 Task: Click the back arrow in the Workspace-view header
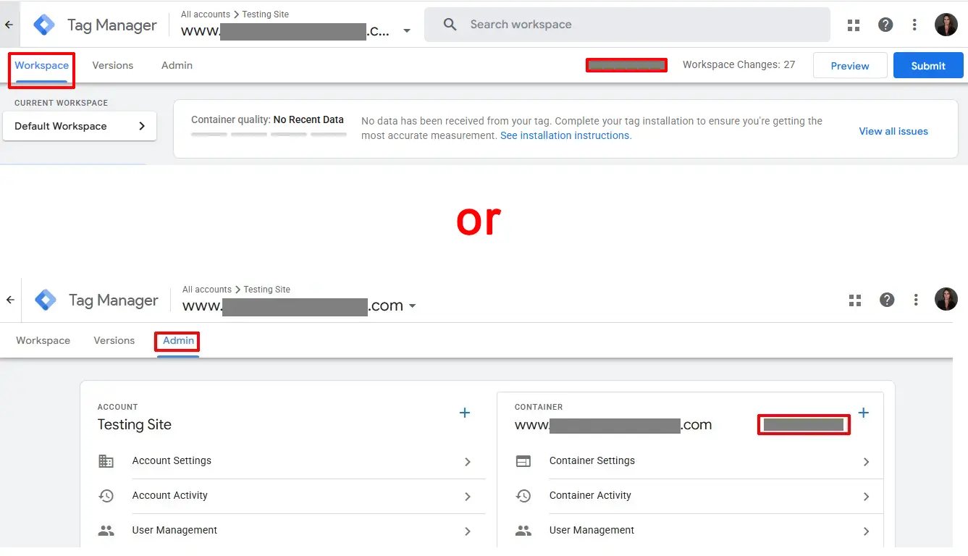click(x=9, y=25)
